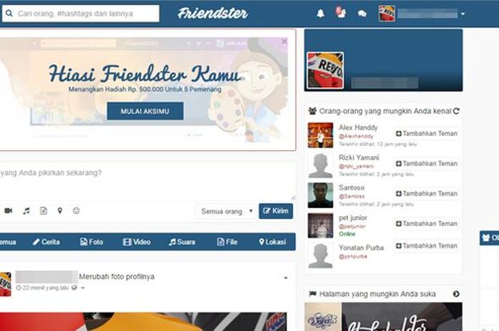Open the notifications bell icon
The width and height of the screenshot is (499, 331).
pyautogui.click(x=321, y=14)
